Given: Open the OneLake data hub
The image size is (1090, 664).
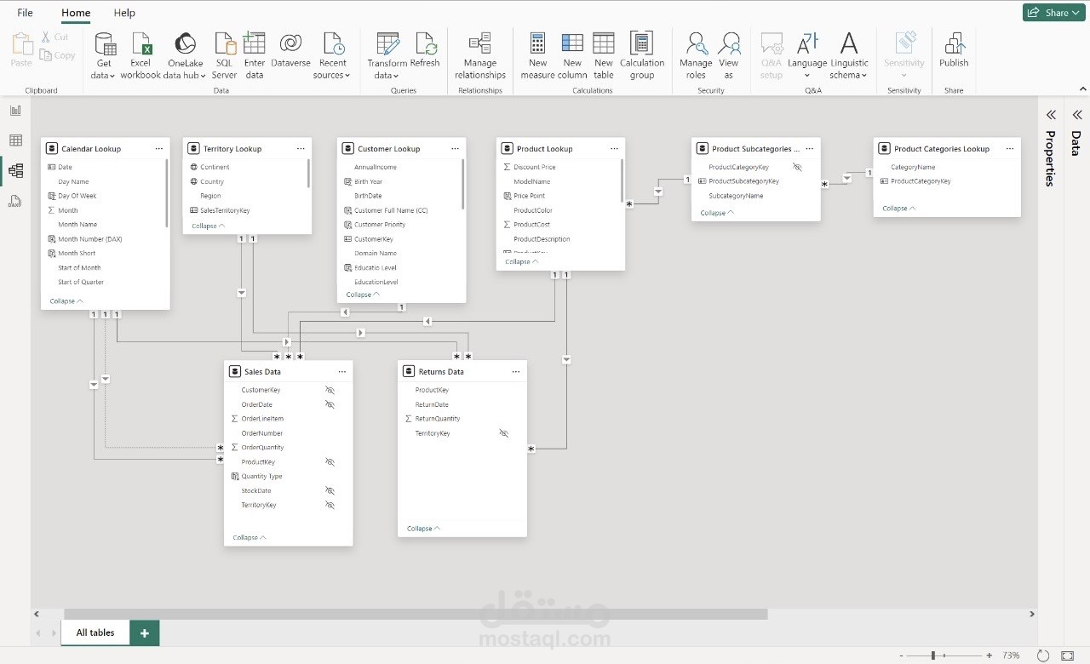Looking at the screenshot, I should (185, 56).
